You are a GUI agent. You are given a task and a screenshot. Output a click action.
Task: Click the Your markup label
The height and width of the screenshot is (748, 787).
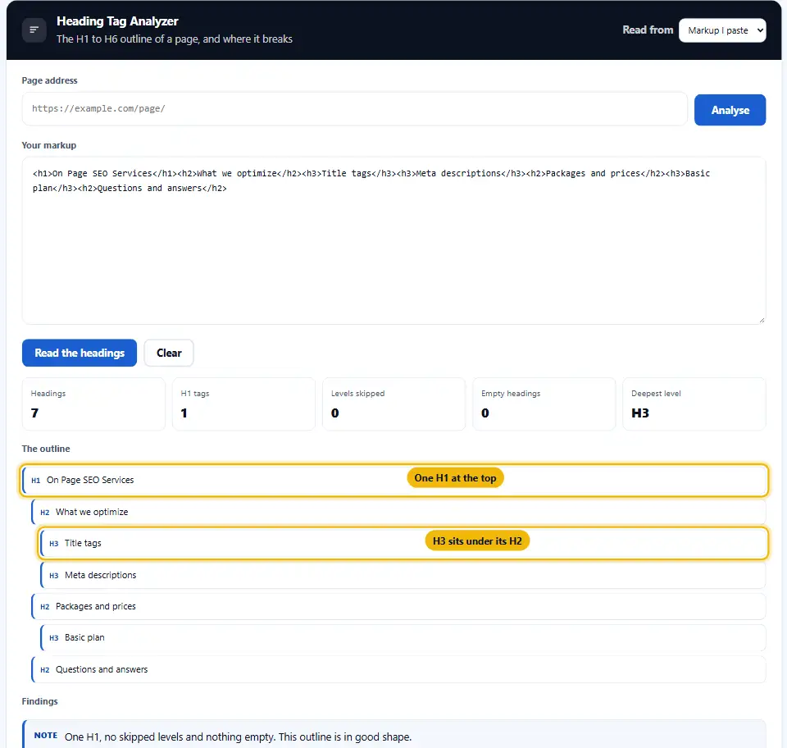pyautogui.click(x=49, y=145)
